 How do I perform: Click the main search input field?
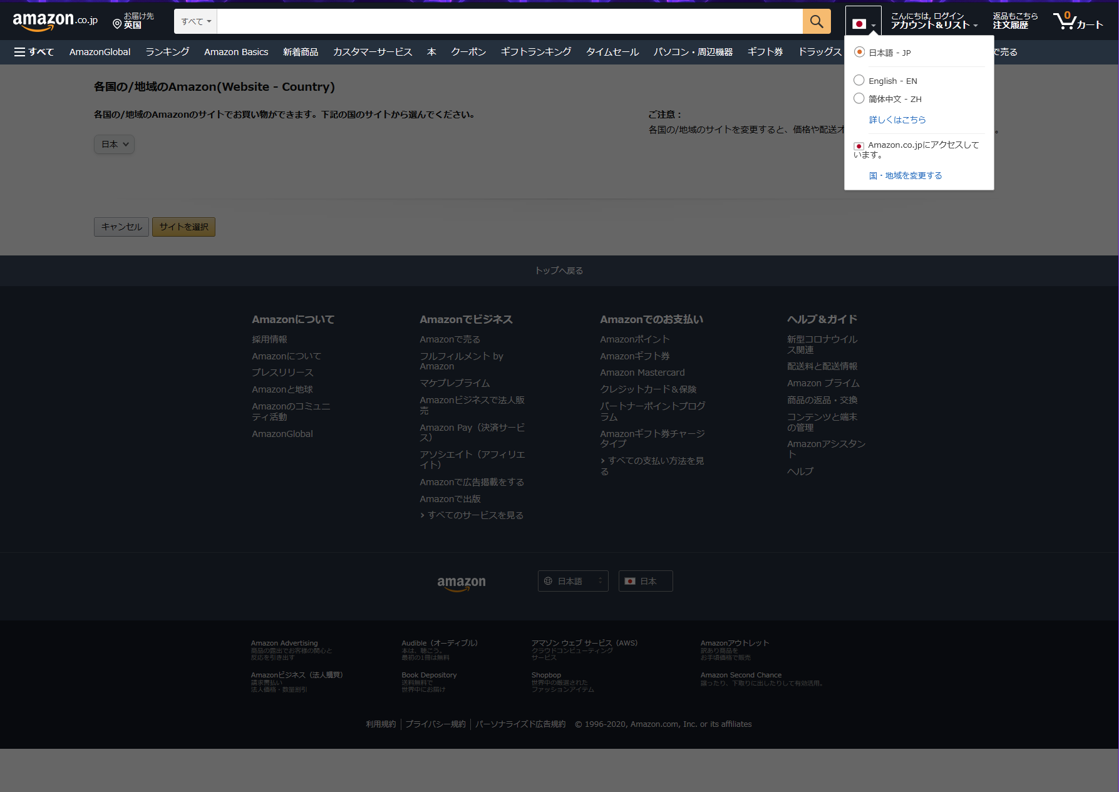510,21
